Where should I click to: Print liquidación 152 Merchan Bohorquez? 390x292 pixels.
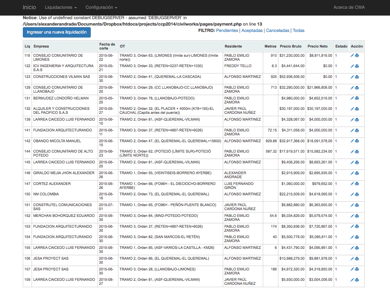pos(357,216)
